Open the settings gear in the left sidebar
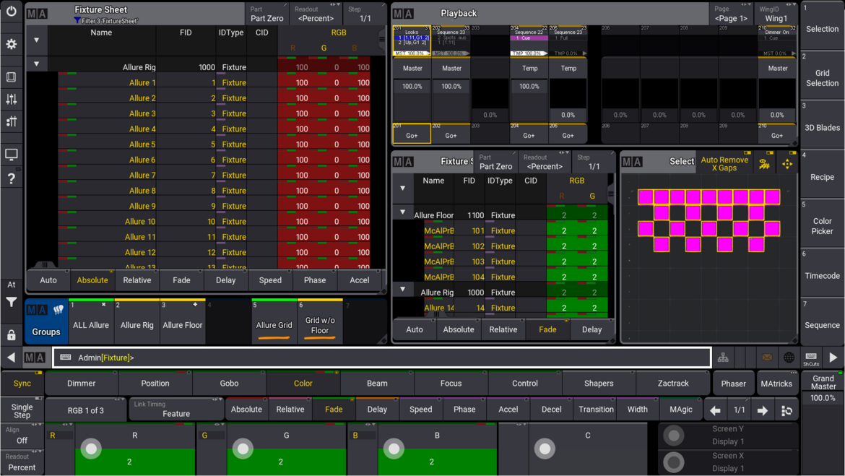 coord(11,44)
